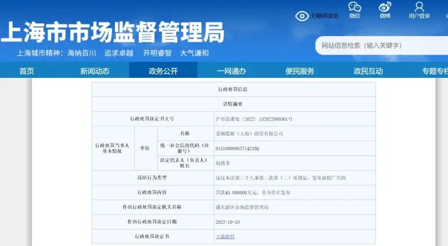Image resolution: width=448 pixels, height=246 pixels.
Task: Download the attachment via 下载附件 link
Action: [x=224, y=236]
